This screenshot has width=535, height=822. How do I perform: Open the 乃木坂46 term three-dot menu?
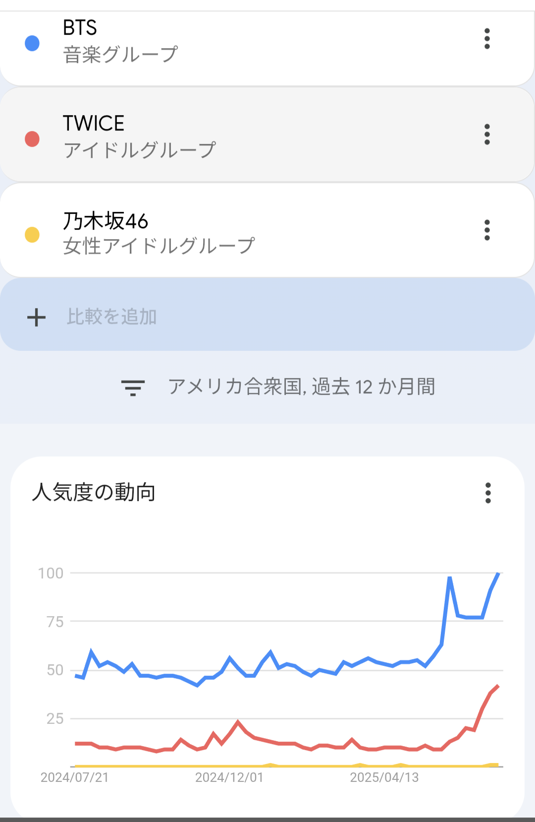(x=487, y=230)
